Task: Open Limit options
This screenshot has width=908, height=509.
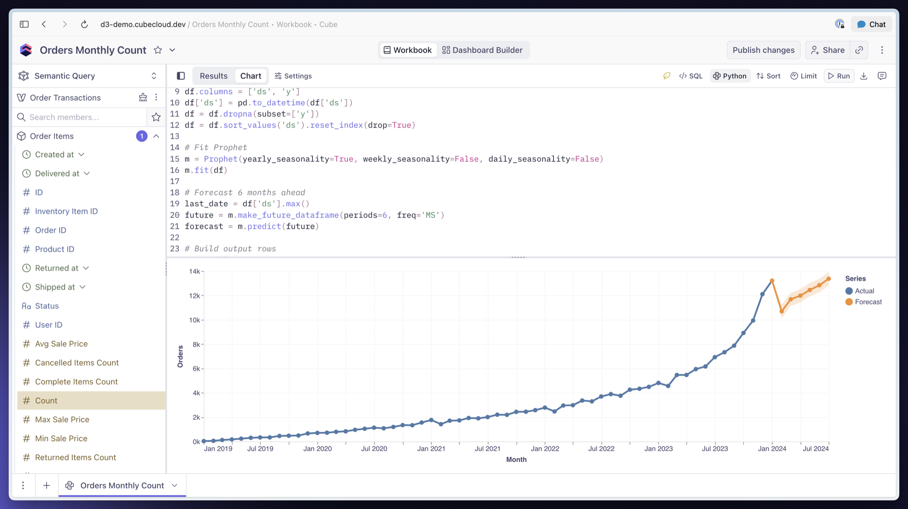Action: [804, 76]
